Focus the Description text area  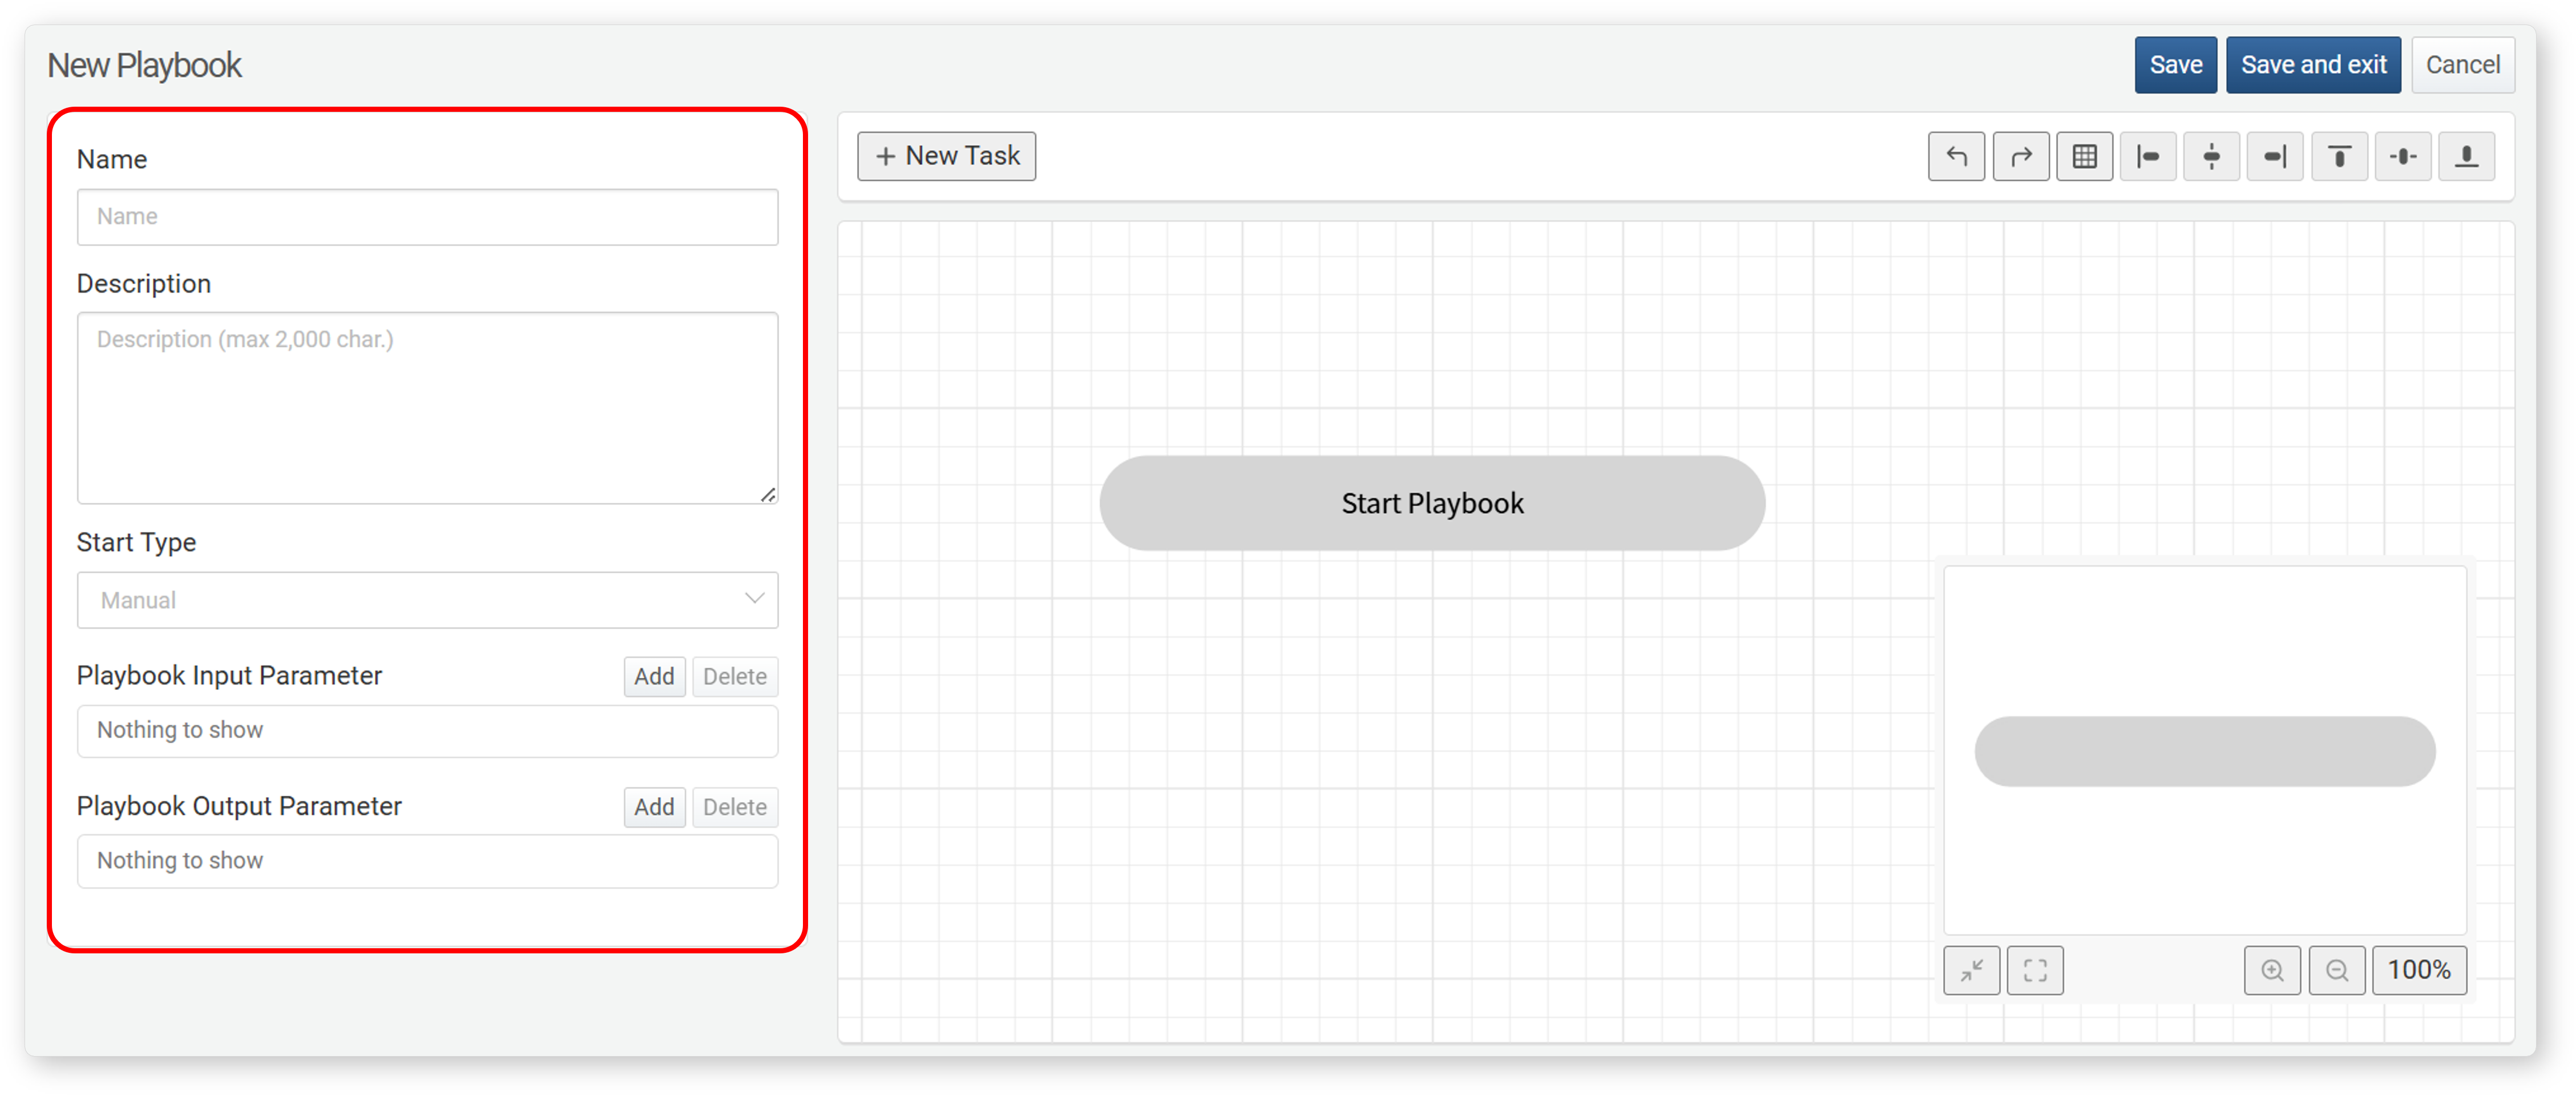(427, 408)
